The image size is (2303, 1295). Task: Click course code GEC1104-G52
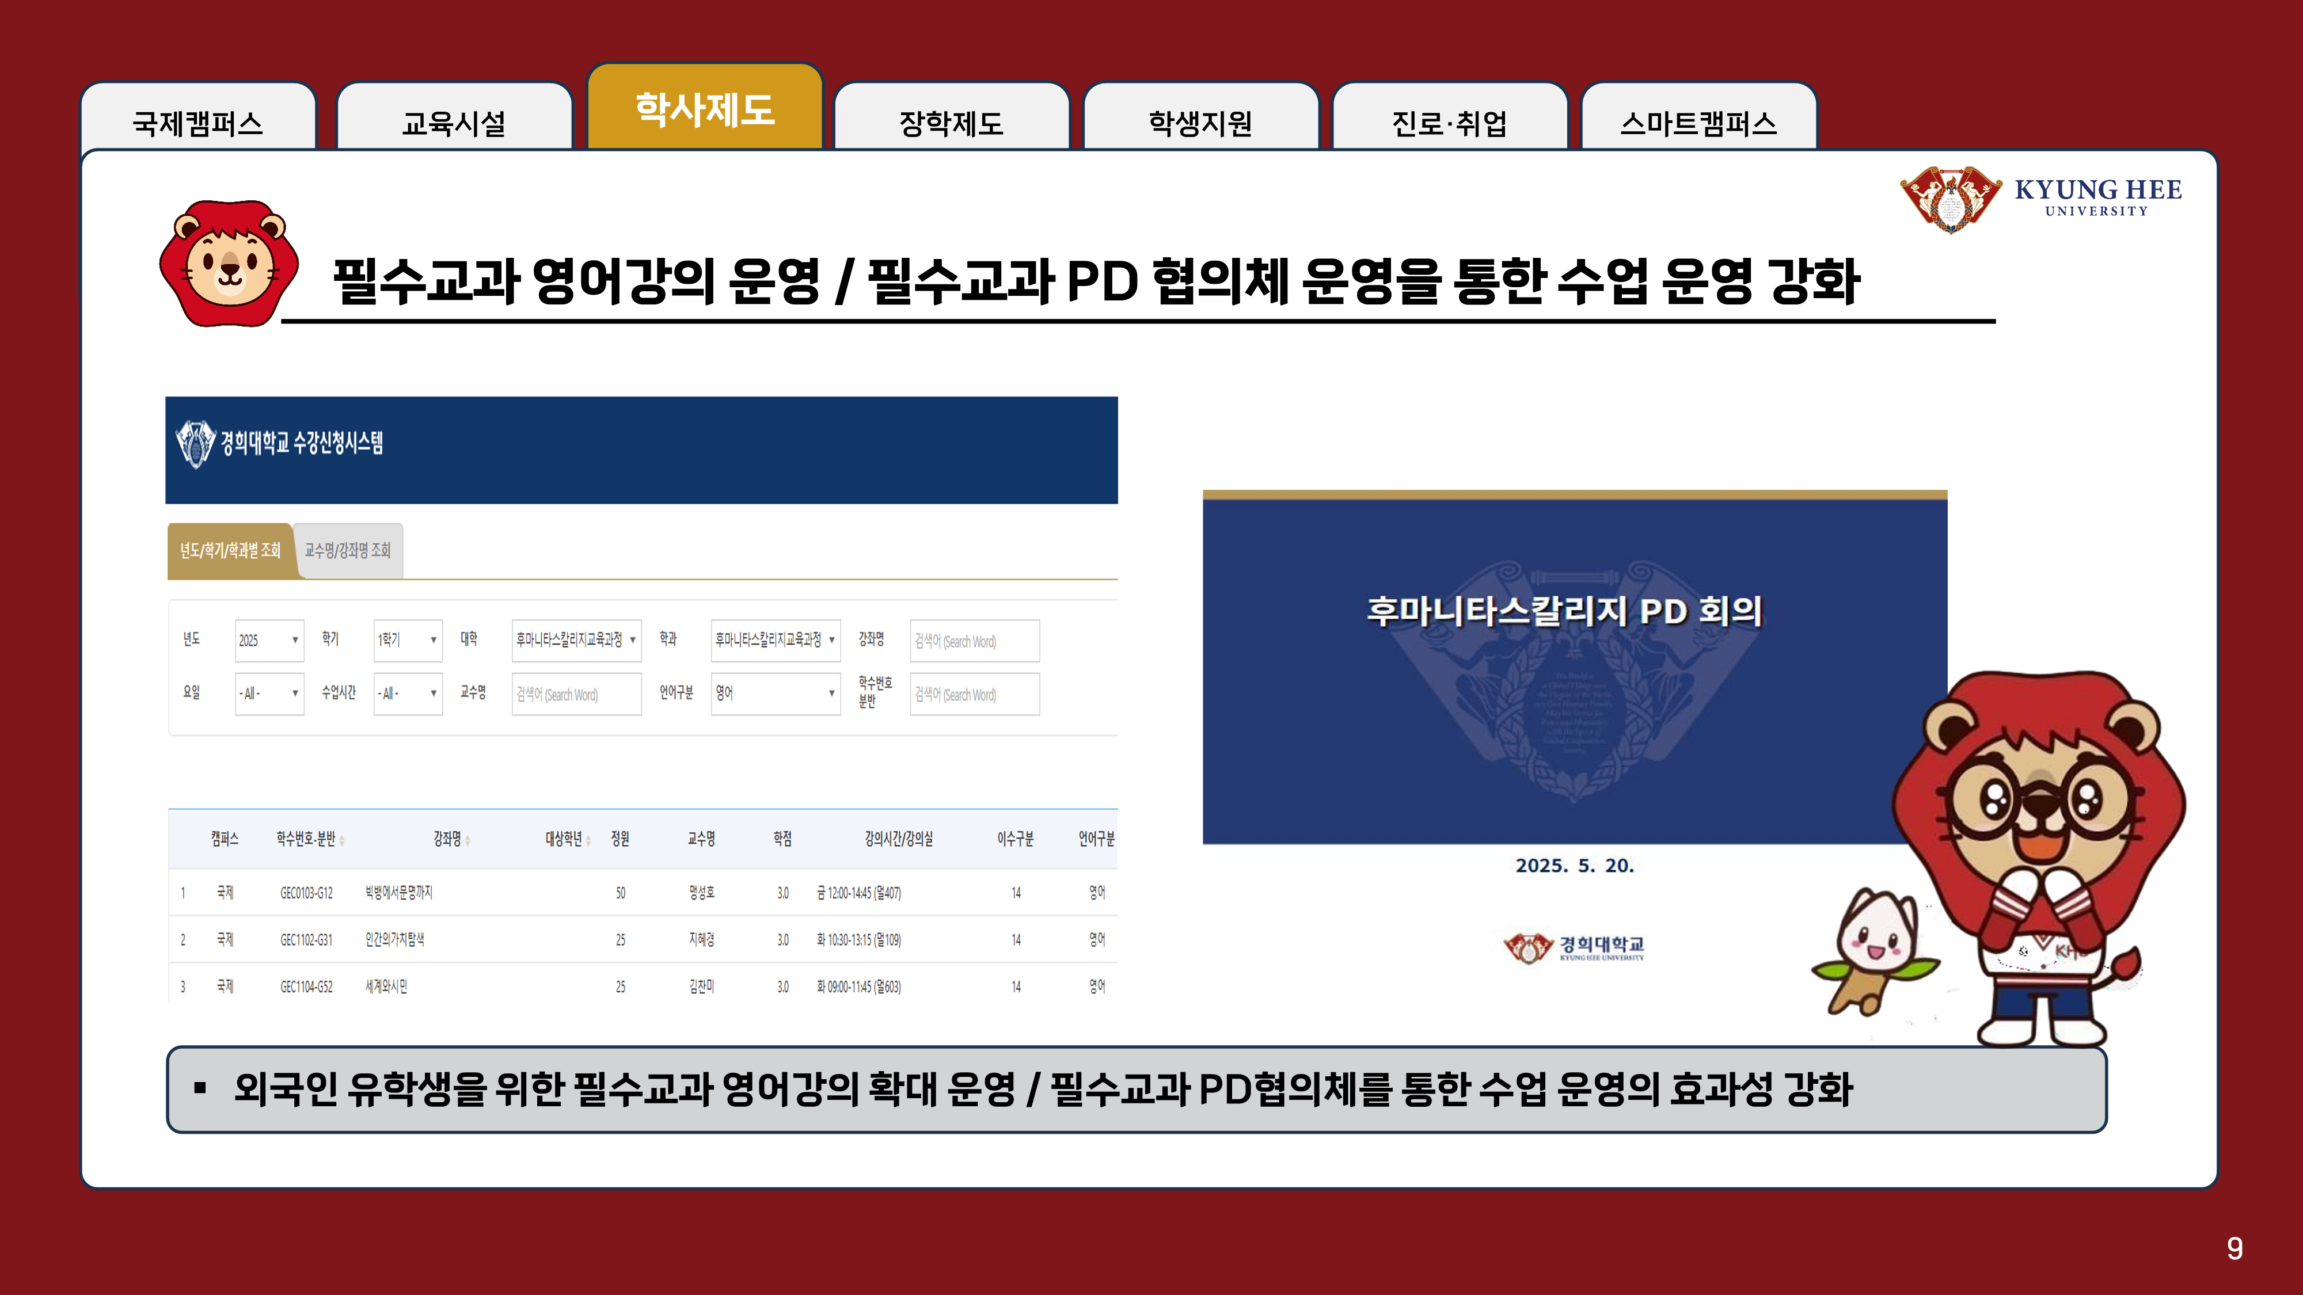tap(307, 987)
